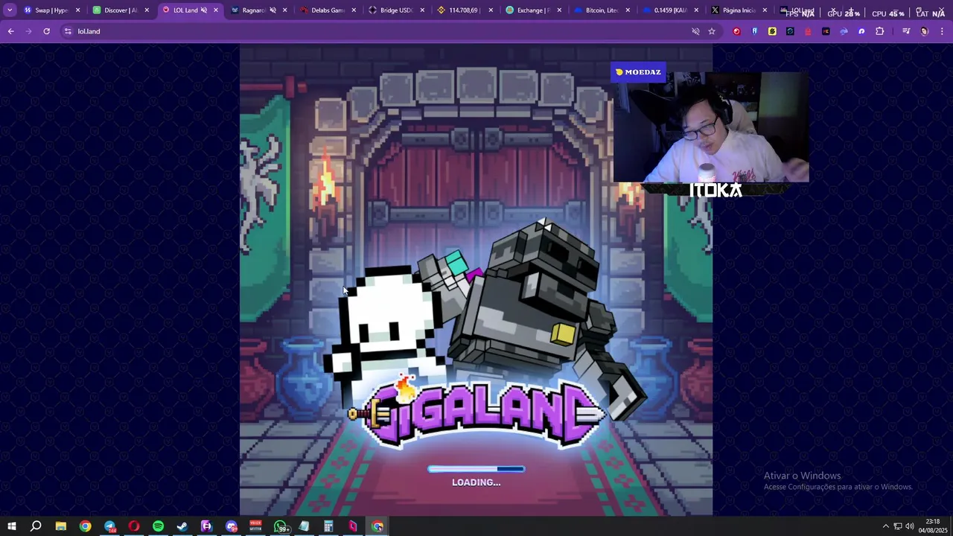
Task: Open the Extensions puzzle piece menu
Action: tap(880, 31)
